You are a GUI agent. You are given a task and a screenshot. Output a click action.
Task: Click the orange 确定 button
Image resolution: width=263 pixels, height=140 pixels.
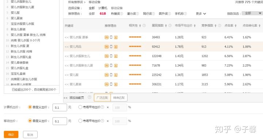coord(11,135)
